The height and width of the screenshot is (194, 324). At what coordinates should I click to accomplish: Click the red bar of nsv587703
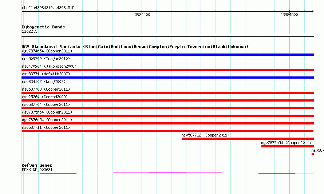167,93
